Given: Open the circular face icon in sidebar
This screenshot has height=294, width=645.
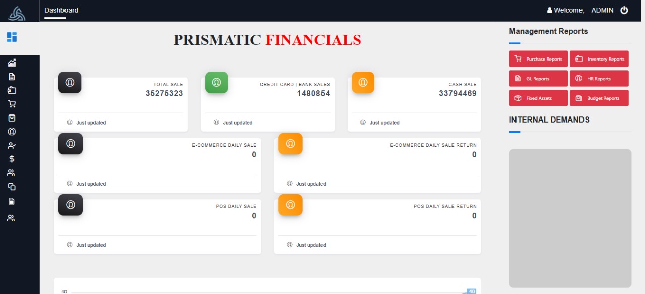Looking at the screenshot, I should [12, 131].
